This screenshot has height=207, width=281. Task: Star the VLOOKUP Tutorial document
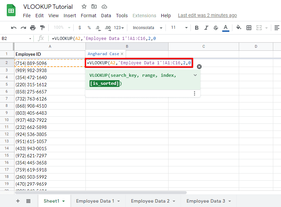click(83, 6)
